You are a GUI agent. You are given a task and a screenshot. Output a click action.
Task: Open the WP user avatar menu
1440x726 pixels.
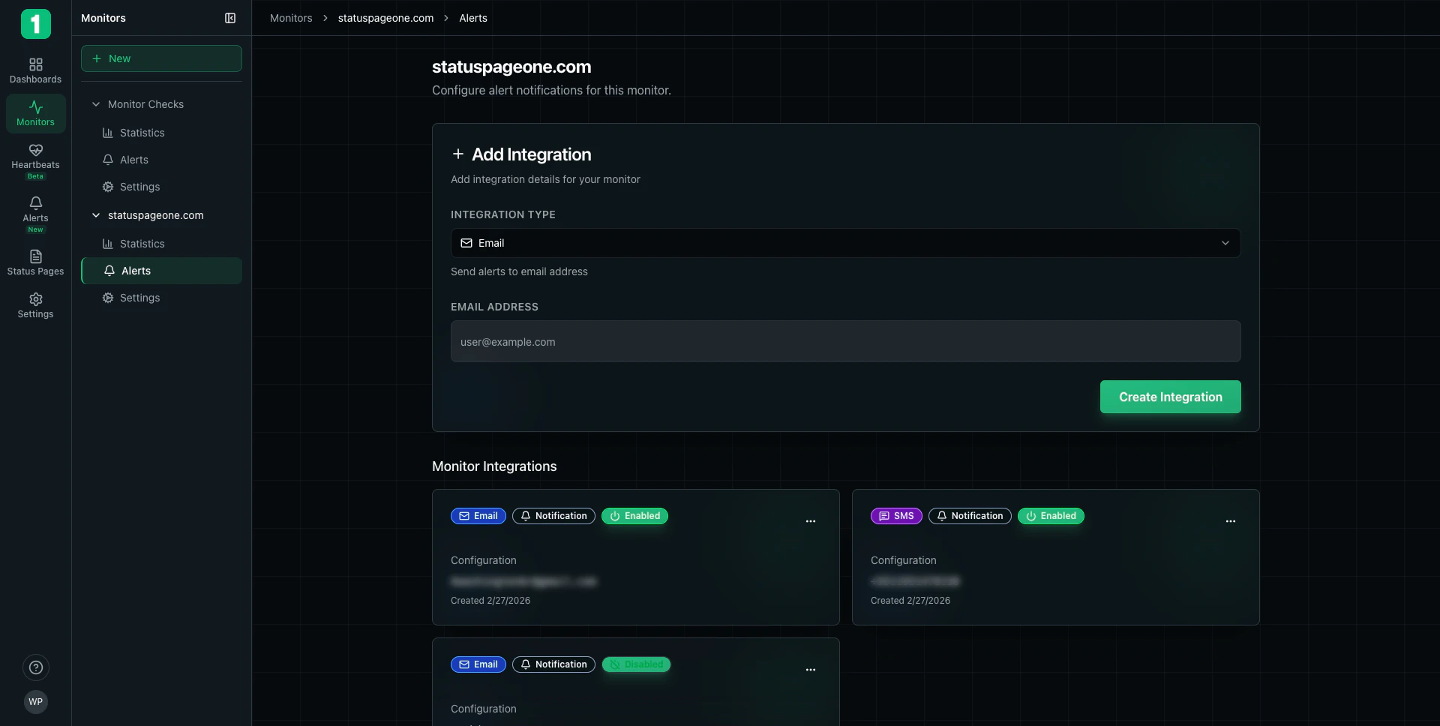(35, 702)
